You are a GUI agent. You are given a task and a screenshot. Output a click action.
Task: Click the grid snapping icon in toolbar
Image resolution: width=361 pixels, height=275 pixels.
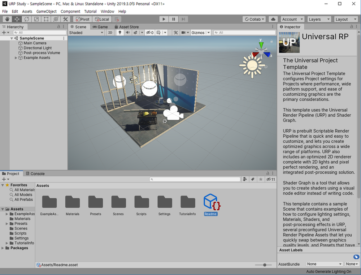pos(117,19)
